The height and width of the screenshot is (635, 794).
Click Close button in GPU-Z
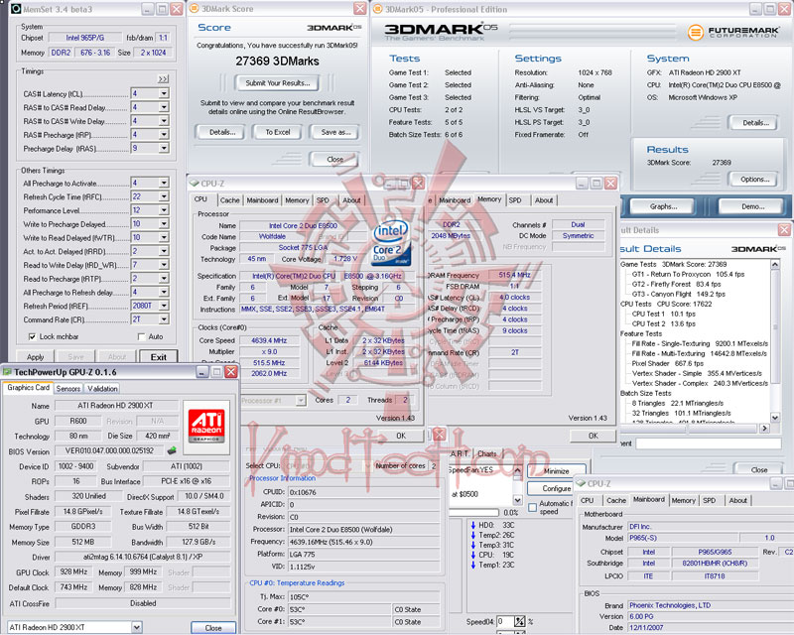pyautogui.click(x=213, y=627)
